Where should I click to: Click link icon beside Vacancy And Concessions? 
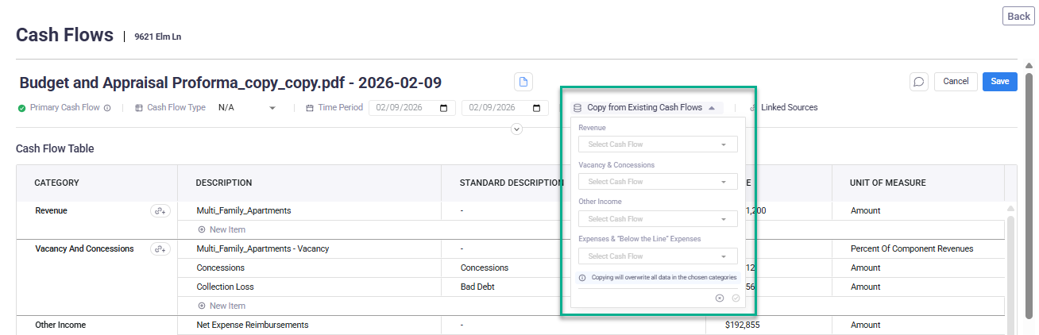[x=160, y=249]
